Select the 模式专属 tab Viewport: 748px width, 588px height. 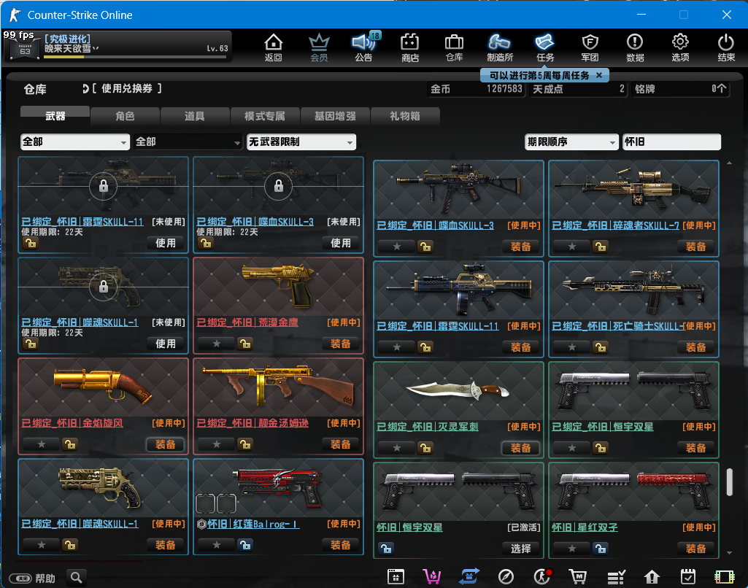click(265, 115)
